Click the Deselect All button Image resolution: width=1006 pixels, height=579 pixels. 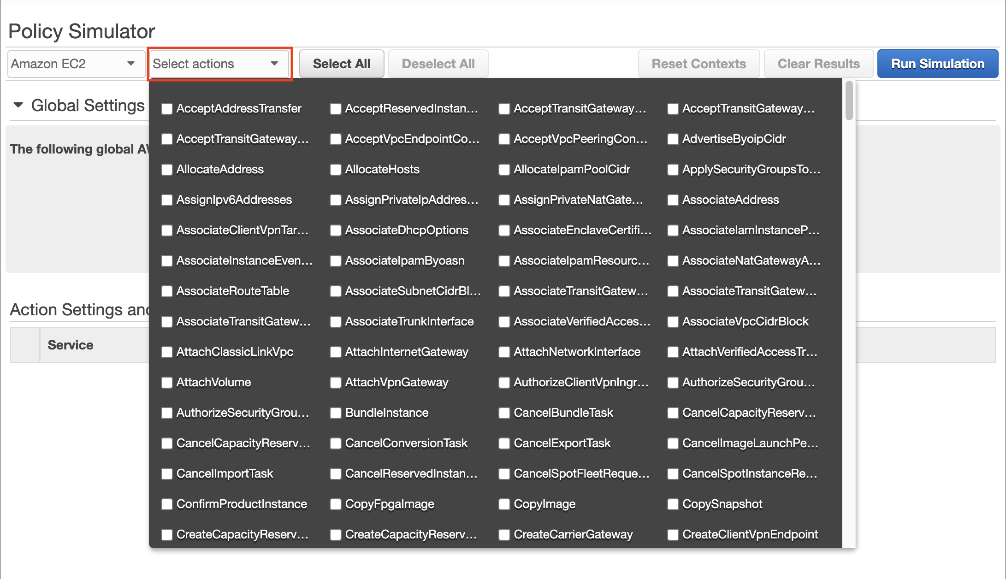[438, 64]
